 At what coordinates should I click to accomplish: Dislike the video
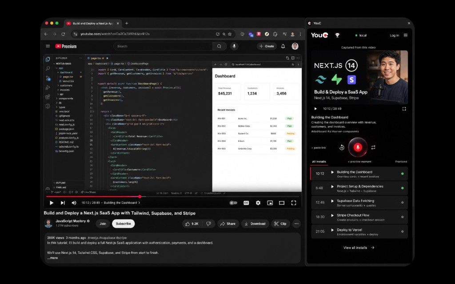click(x=208, y=224)
